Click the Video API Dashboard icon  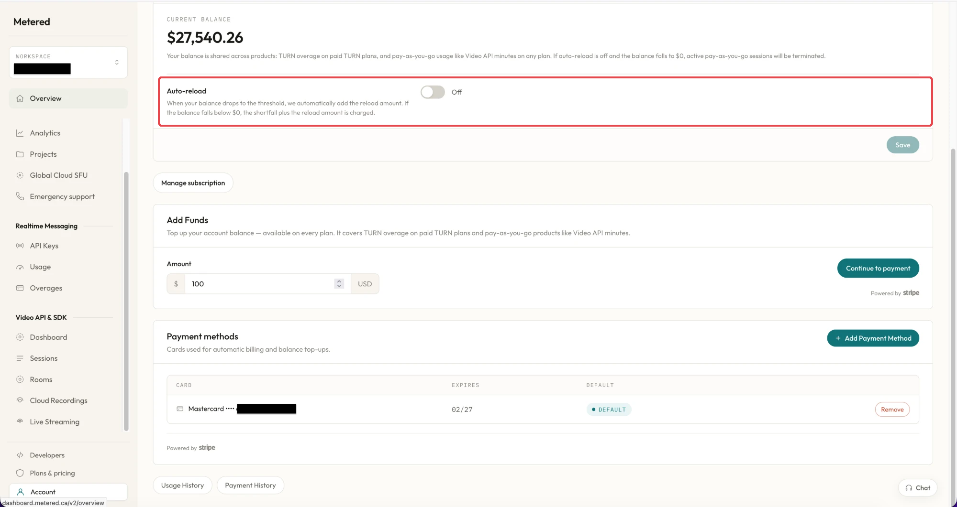tap(20, 337)
